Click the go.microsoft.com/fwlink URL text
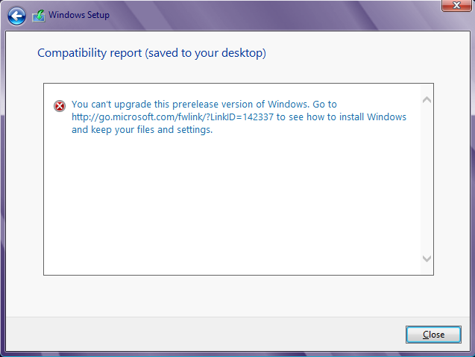 click(172, 117)
